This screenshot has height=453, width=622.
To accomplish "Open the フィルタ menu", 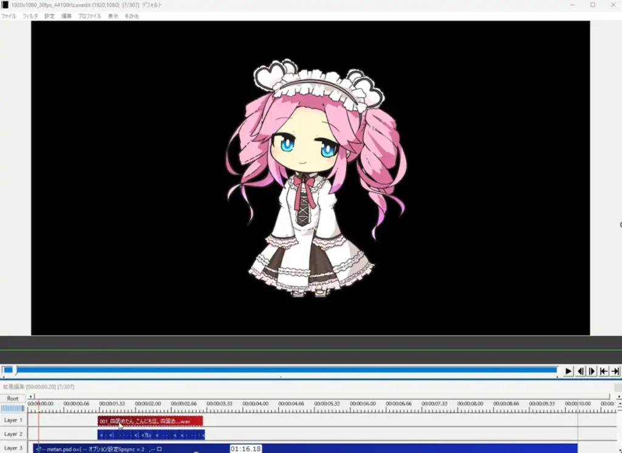I will point(30,16).
